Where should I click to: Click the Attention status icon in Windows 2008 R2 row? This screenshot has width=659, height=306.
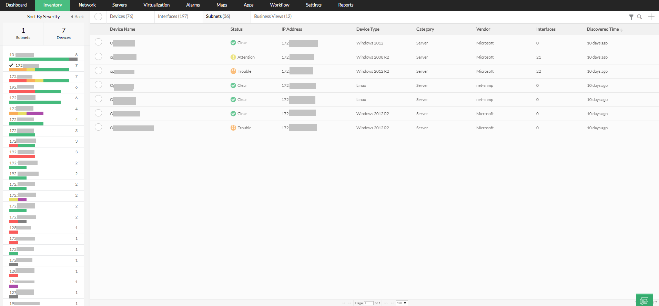(233, 57)
